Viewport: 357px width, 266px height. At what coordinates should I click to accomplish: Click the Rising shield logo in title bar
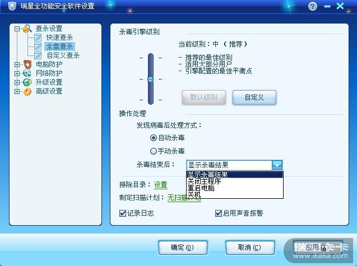coord(12,6)
